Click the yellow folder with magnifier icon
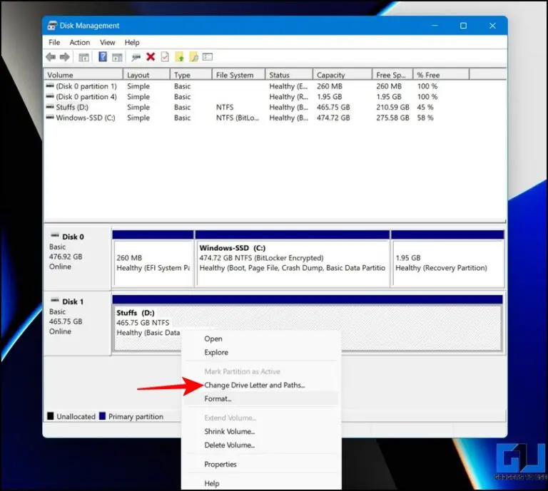Image resolution: width=548 pixels, height=491 pixels. 193,57
